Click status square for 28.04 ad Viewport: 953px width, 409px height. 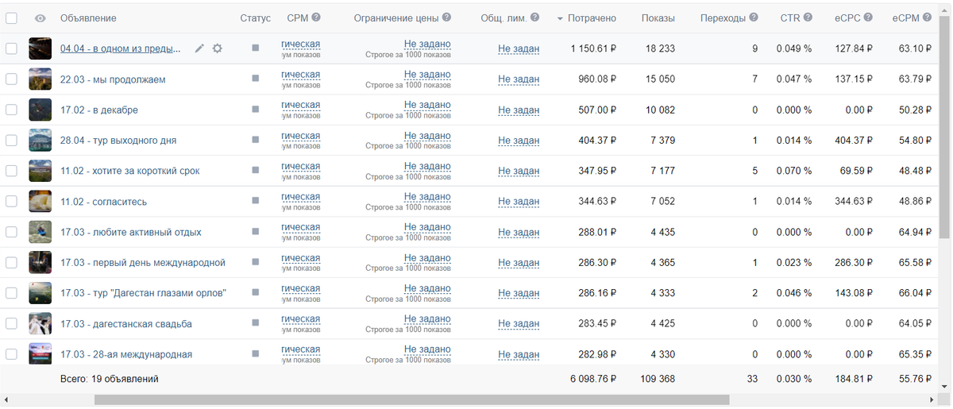click(x=255, y=140)
